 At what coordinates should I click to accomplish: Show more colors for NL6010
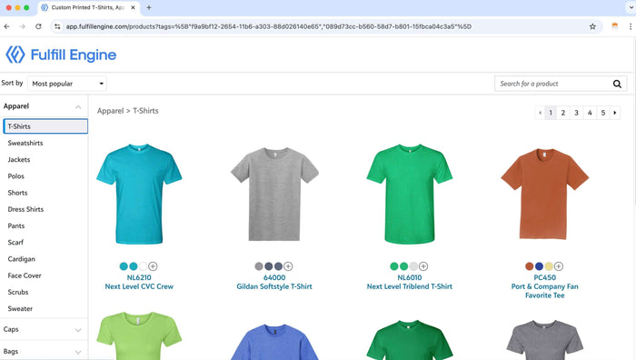tap(423, 266)
